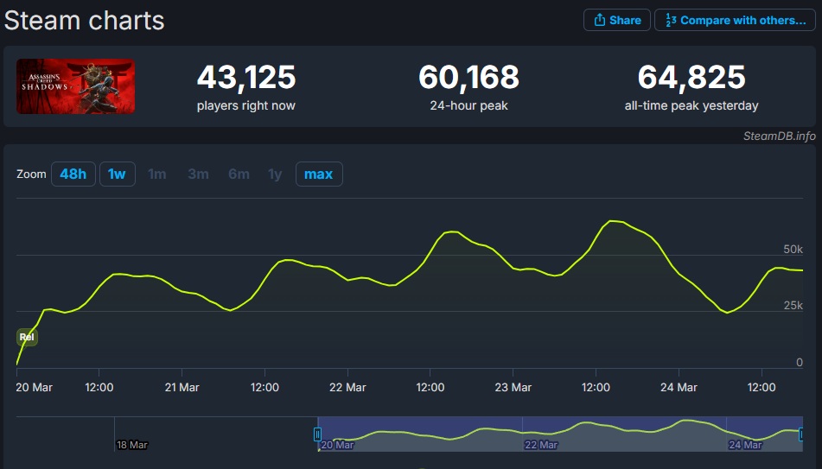Click right handle of range navigator
The image size is (822, 469).
[801, 434]
